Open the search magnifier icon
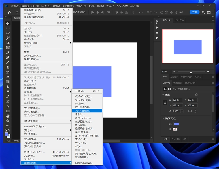The image size is (219, 169). 203,12
